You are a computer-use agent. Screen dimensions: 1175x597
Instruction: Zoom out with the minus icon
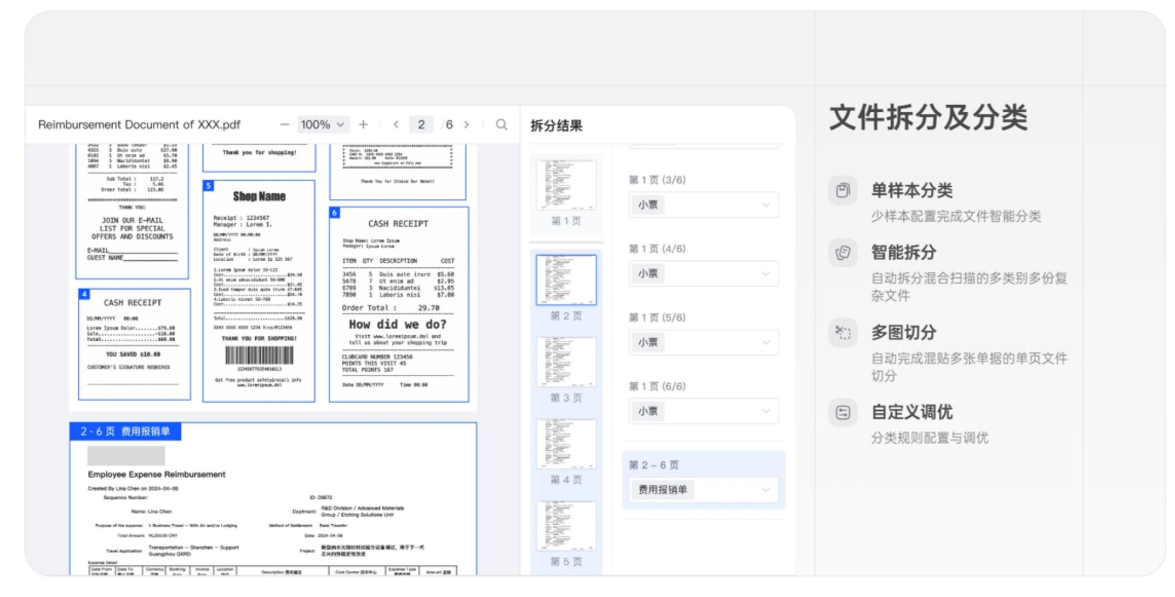(x=284, y=125)
